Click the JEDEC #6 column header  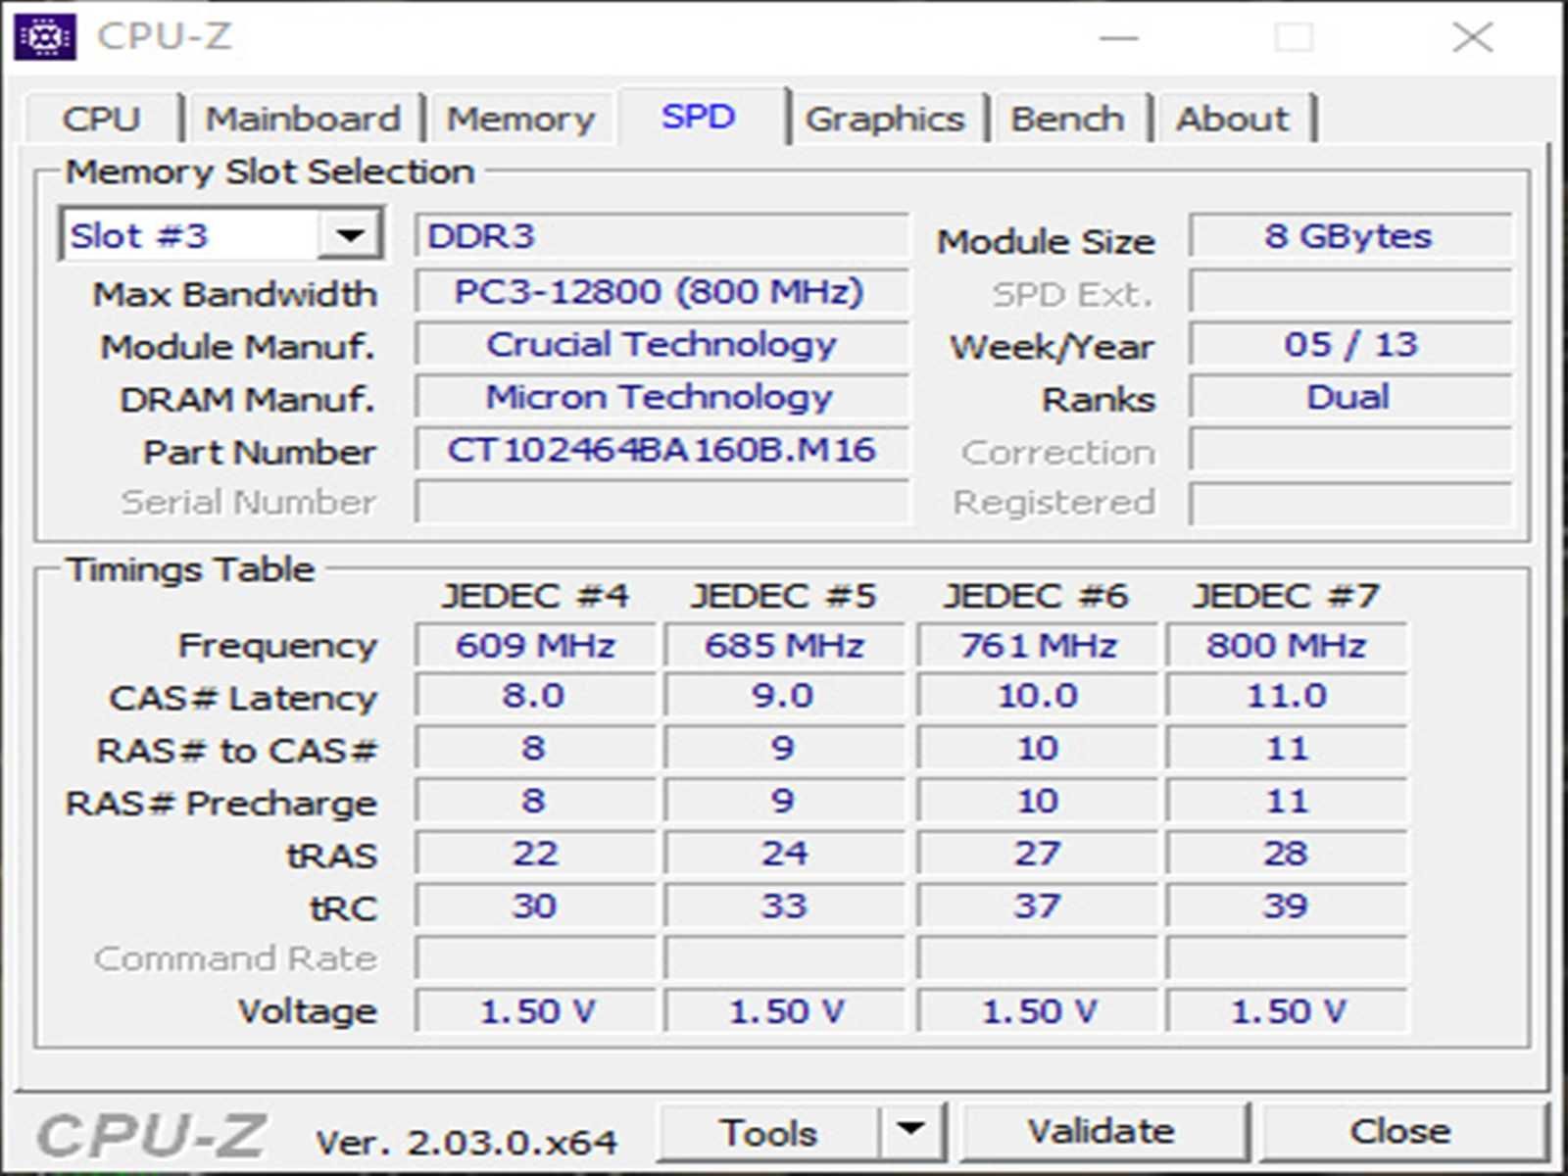(1036, 596)
